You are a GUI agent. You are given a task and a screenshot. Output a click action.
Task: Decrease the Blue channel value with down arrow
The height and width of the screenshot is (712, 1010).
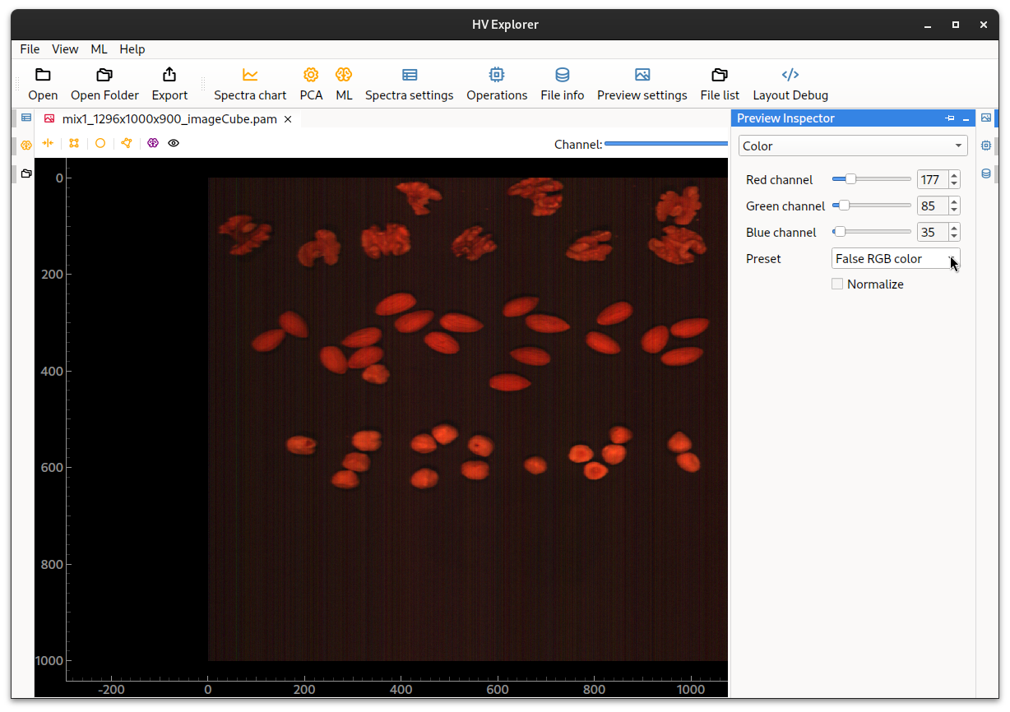(x=954, y=237)
